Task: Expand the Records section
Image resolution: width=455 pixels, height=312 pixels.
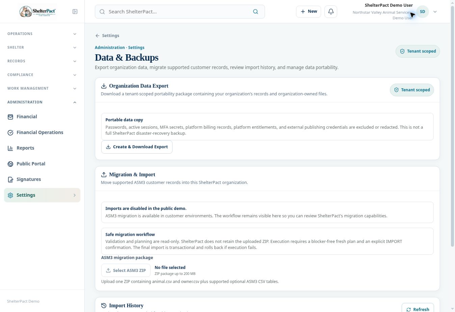Action: point(42,61)
